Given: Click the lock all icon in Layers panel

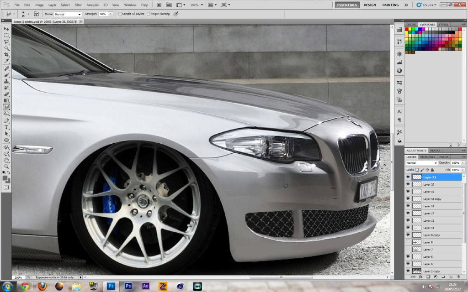Looking at the screenshot, I should [x=432, y=170].
